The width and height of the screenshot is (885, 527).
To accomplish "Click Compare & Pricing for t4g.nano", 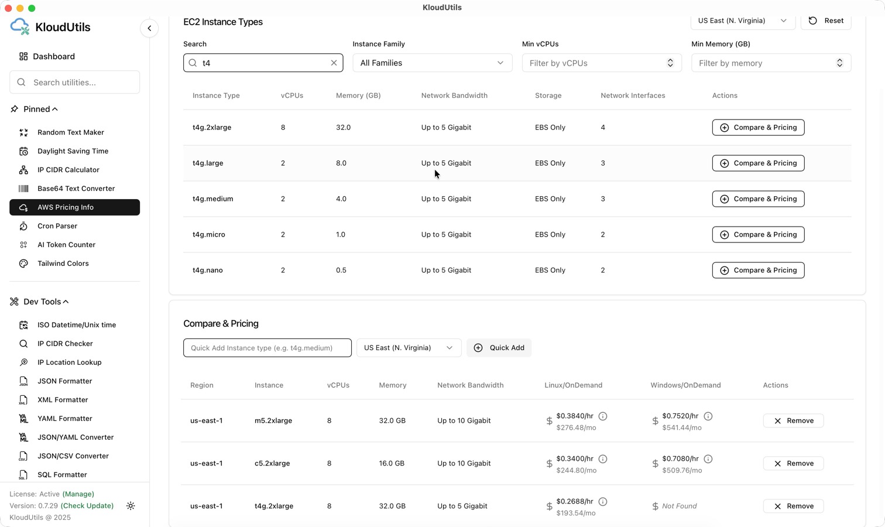I will pyautogui.click(x=758, y=270).
